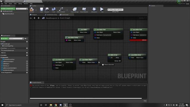Click Event Graph in the breadcrumb

coord(65,18)
